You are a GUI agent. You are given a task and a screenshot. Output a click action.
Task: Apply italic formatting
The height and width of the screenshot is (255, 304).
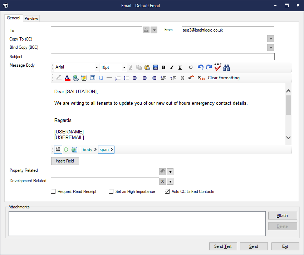click(172, 67)
